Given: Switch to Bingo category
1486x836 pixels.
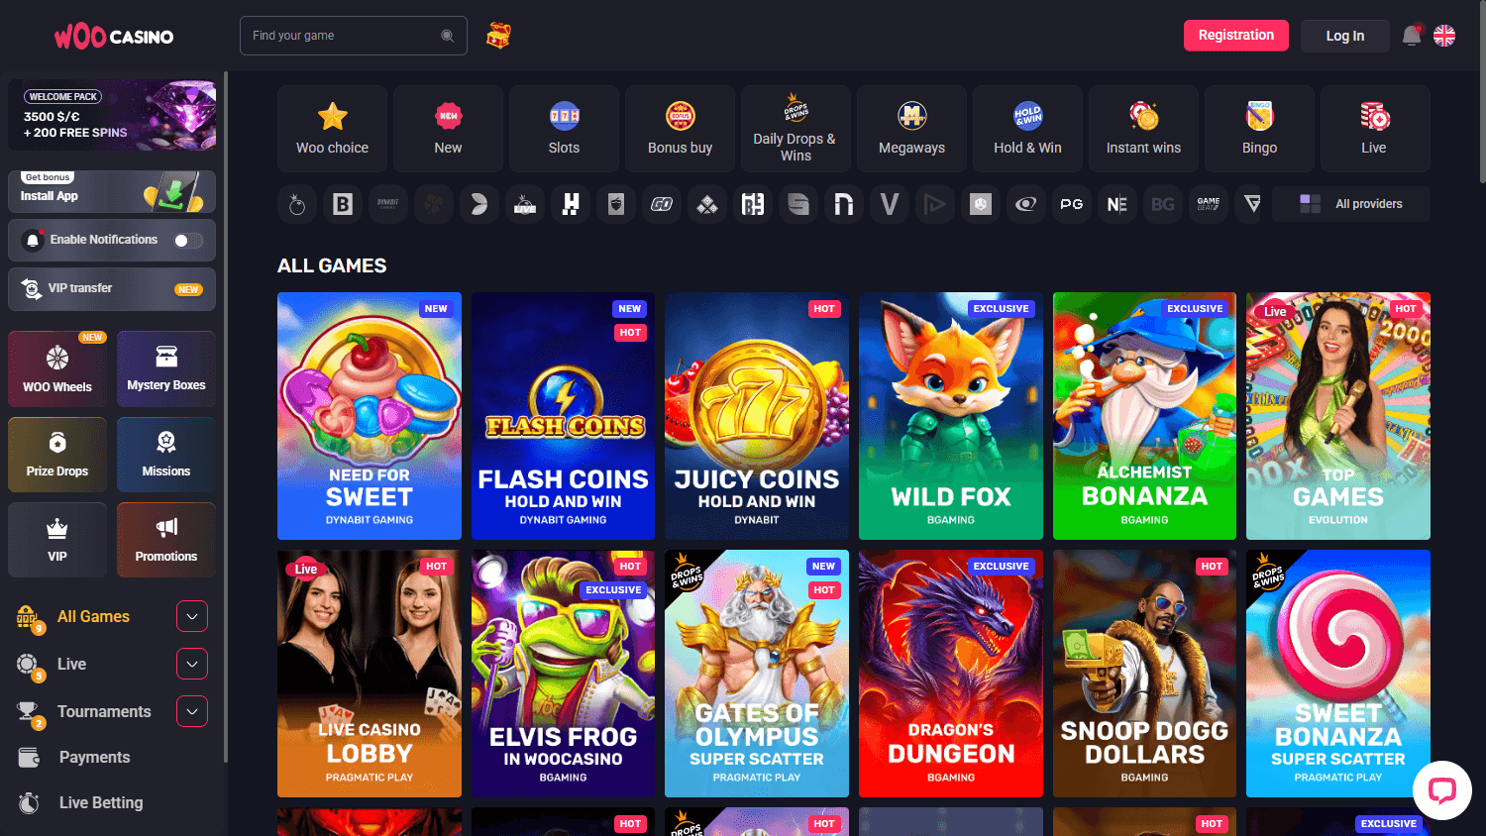Looking at the screenshot, I should click(1259, 129).
